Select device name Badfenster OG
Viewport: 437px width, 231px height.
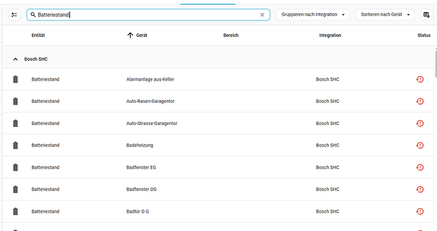coord(141,189)
